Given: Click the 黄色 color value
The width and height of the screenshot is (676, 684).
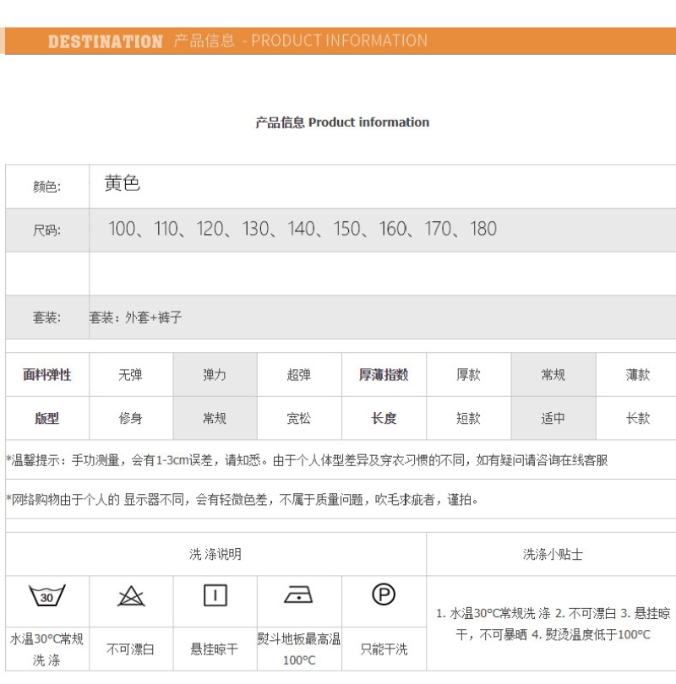Looking at the screenshot, I should click(123, 184).
